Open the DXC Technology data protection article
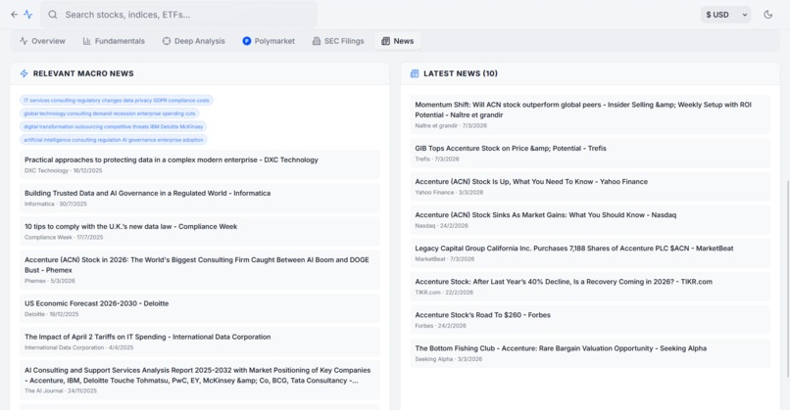 point(200,164)
